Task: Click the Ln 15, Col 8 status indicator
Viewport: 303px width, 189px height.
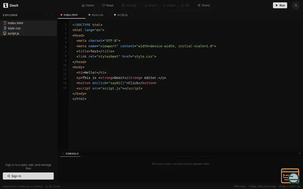Action: (53, 186)
